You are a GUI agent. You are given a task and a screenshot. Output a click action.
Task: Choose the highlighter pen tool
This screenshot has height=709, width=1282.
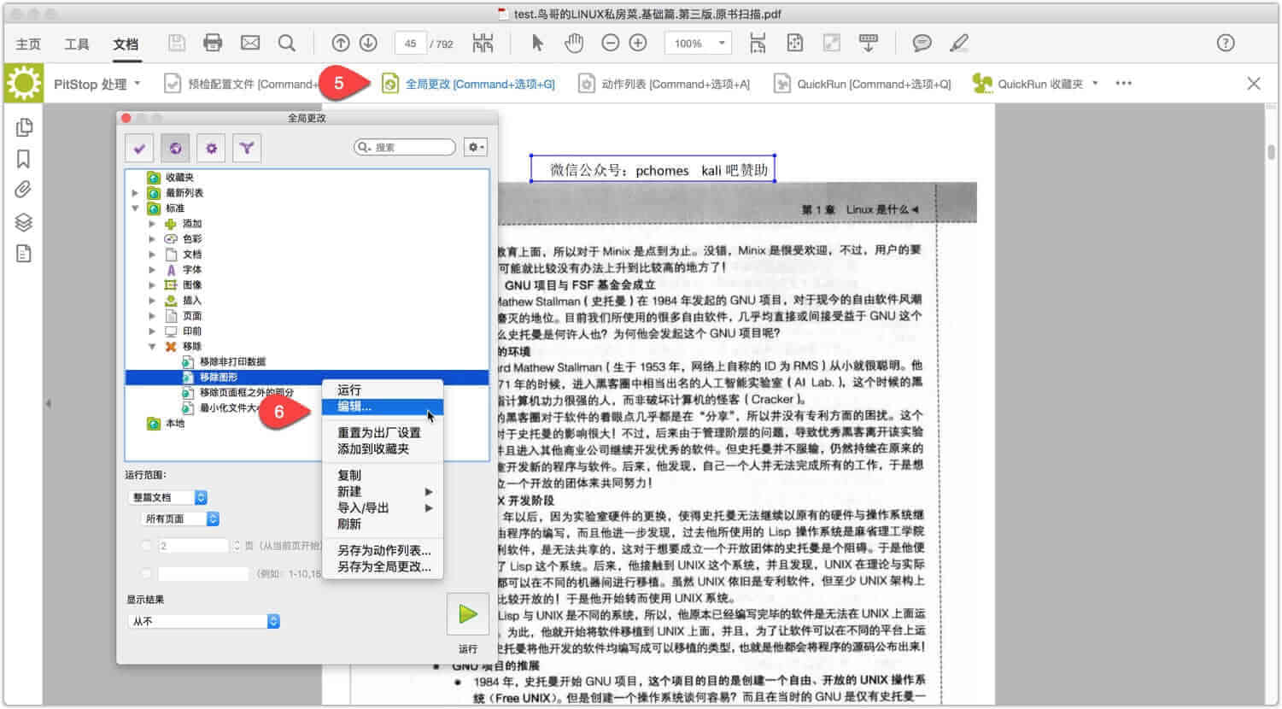pyautogui.click(x=959, y=43)
